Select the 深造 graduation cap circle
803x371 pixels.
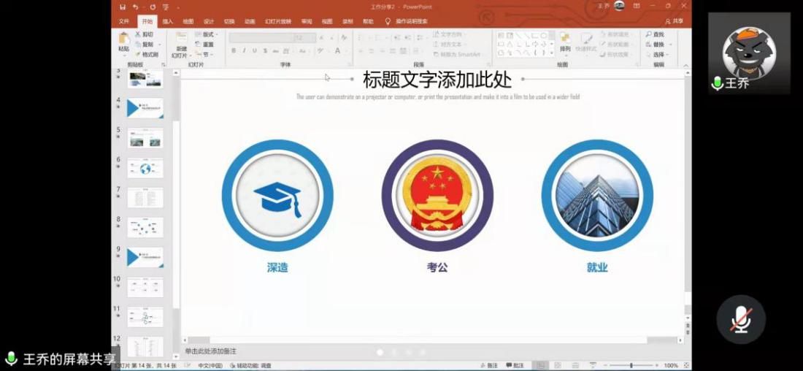[277, 195]
